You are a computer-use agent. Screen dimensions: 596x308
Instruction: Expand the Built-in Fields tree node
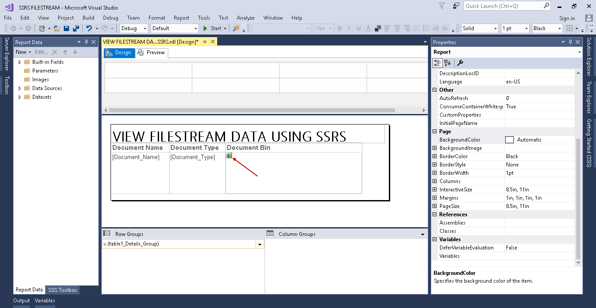[x=20, y=62]
